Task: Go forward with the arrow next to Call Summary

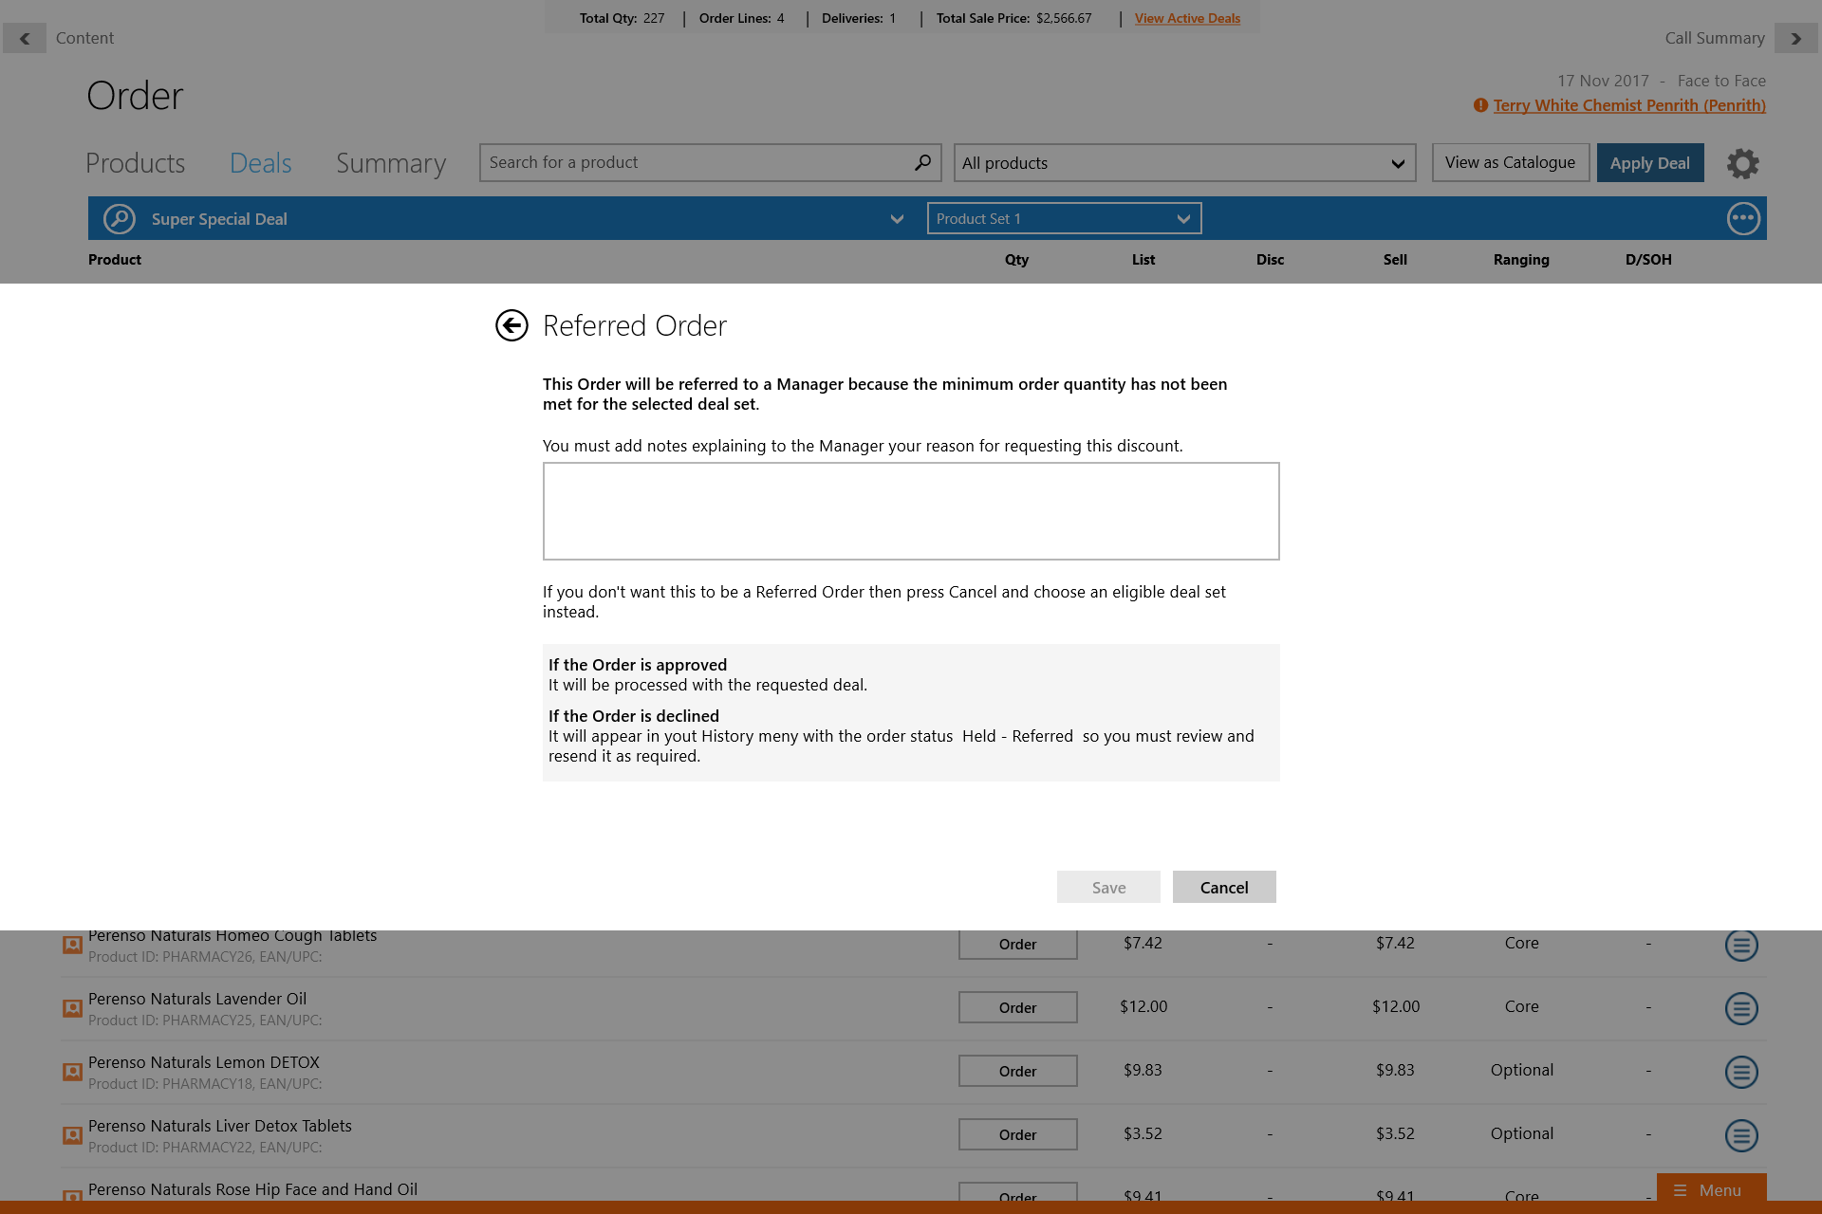Action: [1795, 39]
